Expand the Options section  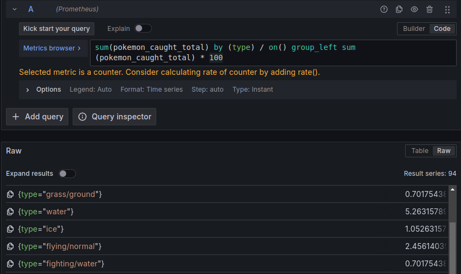(28, 90)
